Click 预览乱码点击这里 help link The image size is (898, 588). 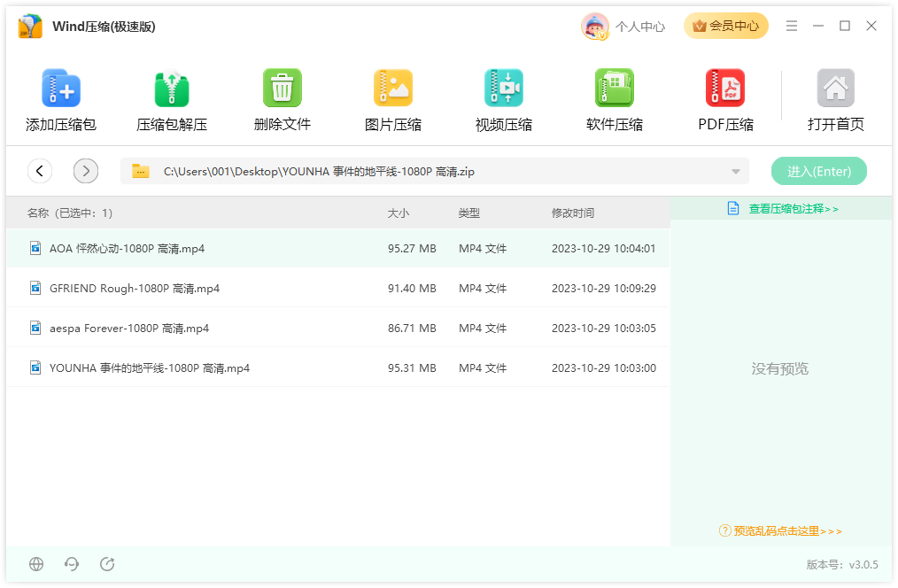pyautogui.click(x=788, y=530)
